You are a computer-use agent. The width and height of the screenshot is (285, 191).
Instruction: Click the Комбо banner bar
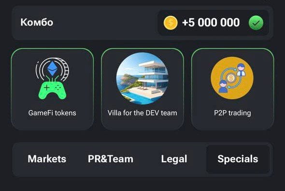pos(142,23)
